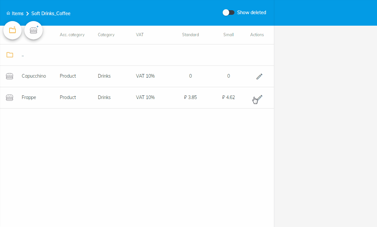Edit the Capucchino item with pencil icon
Screen dimensions: 377x227
point(259,76)
